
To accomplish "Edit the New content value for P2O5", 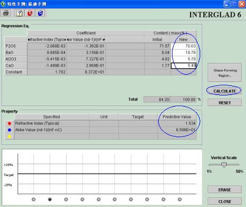I will pos(184,46).
